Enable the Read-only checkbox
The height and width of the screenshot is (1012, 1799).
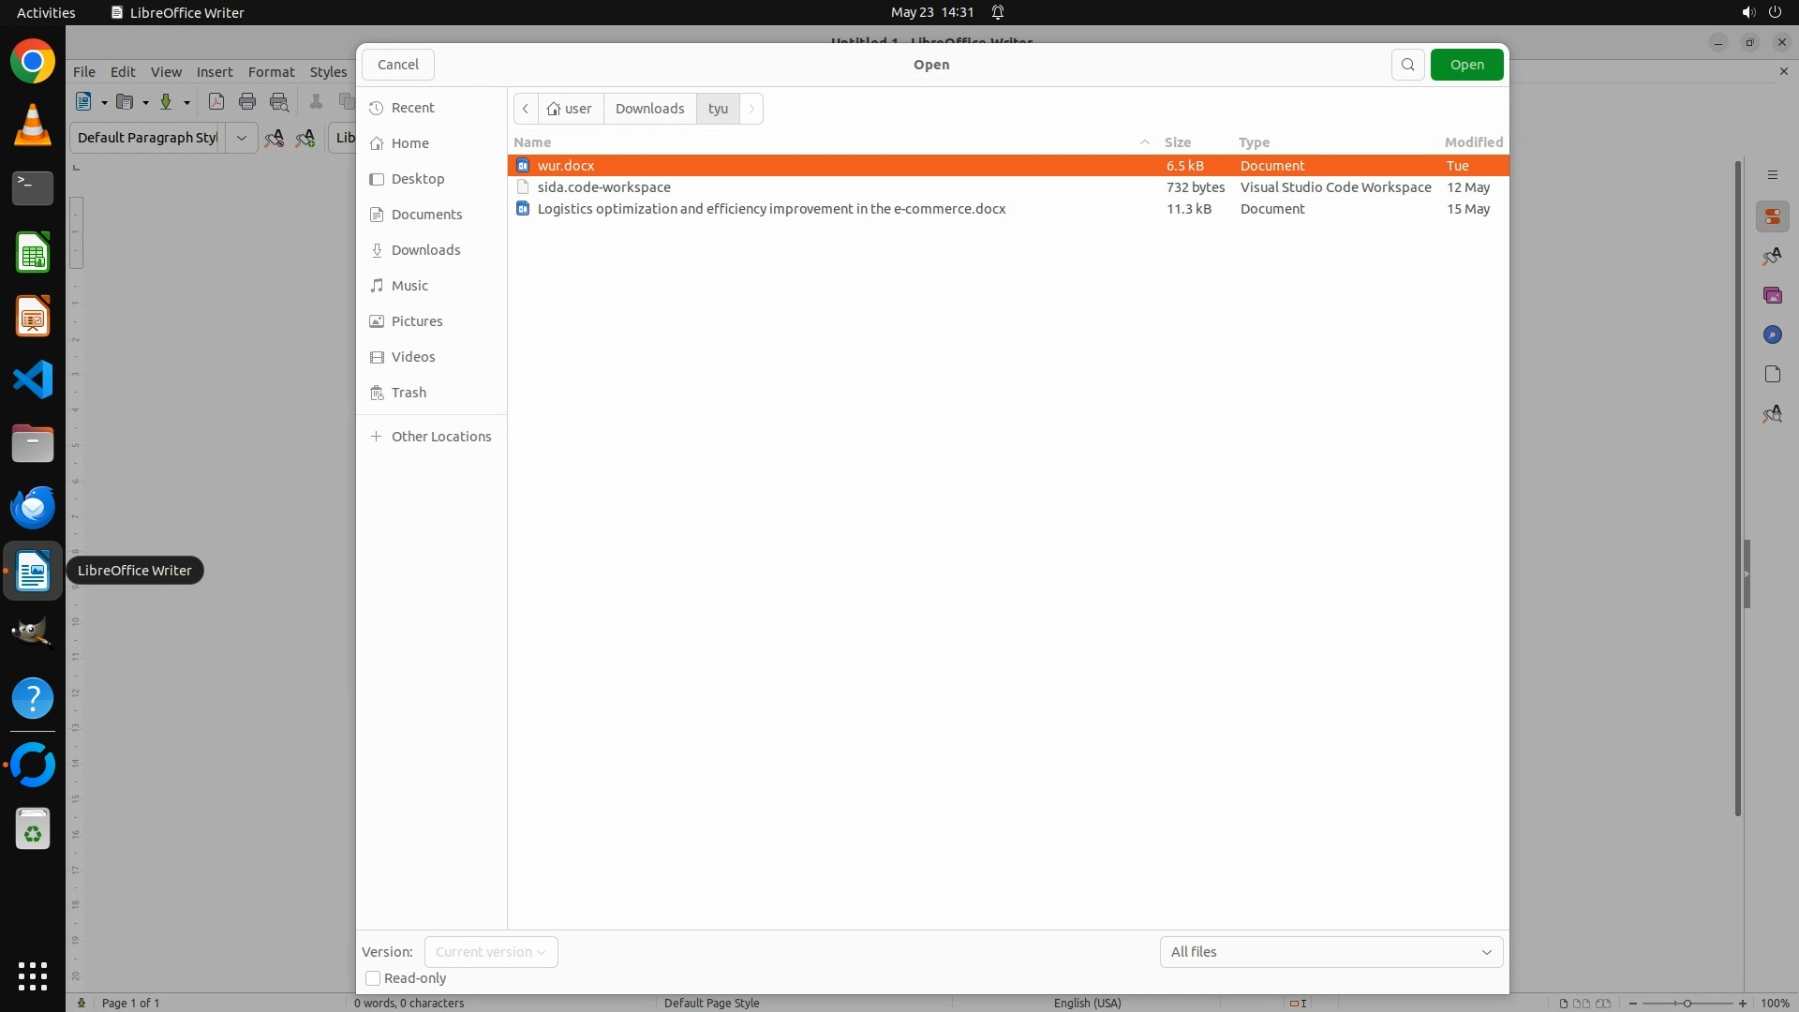373,978
